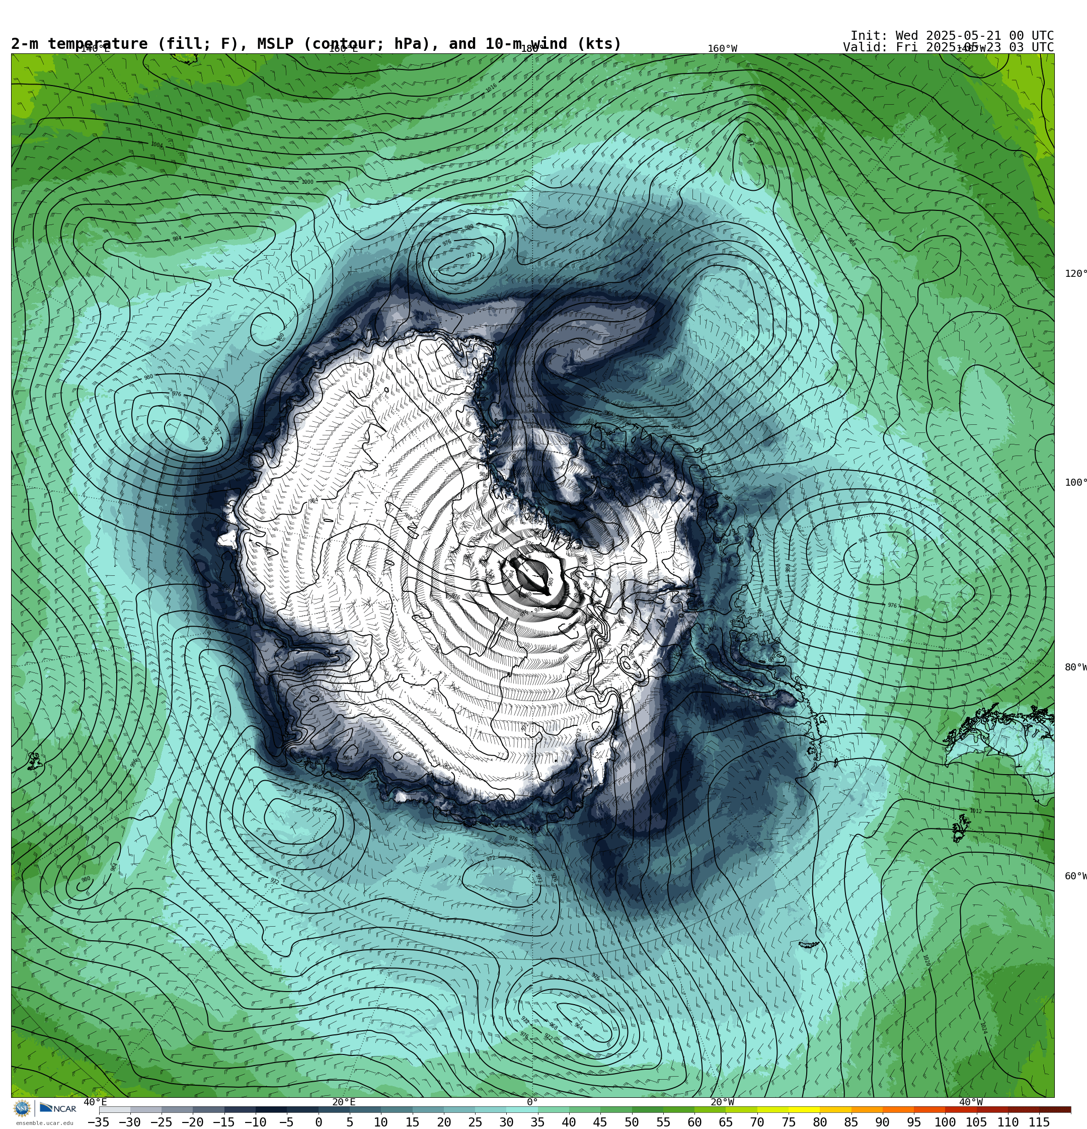Click the 35 colorbar tick label

pyautogui.click(x=537, y=1122)
